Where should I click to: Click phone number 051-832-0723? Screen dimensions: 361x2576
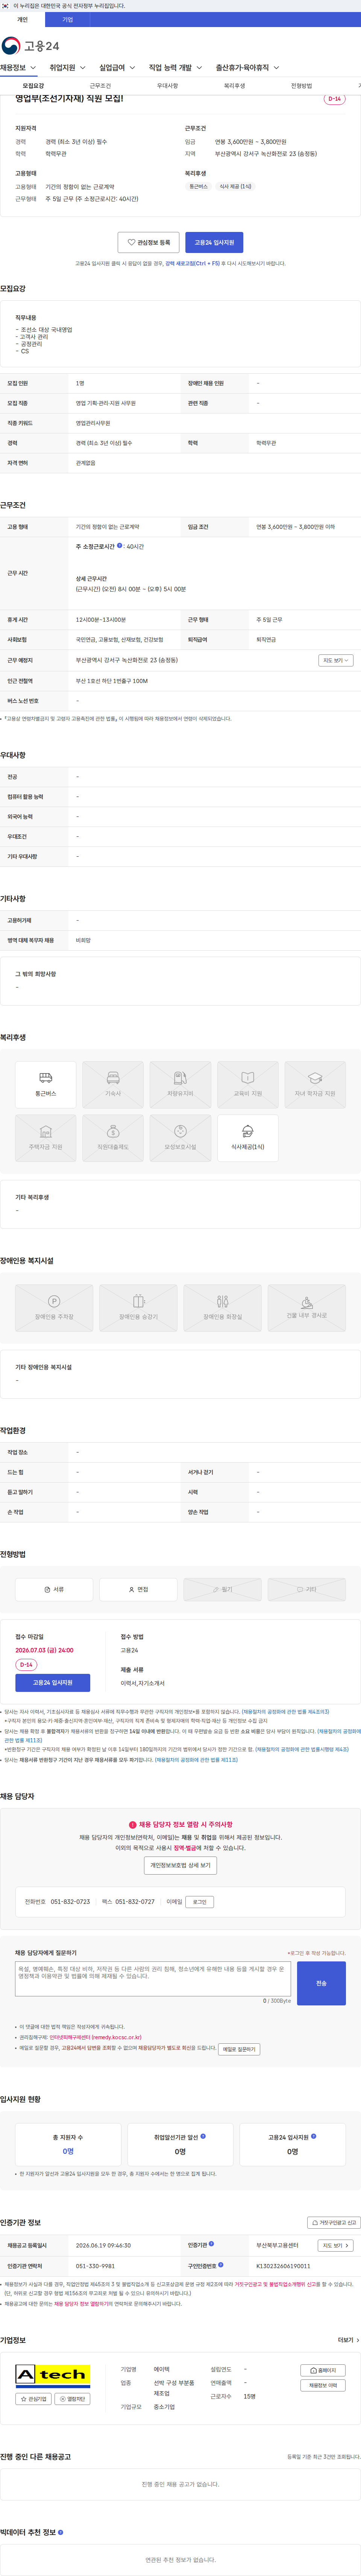click(x=70, y=1902)
